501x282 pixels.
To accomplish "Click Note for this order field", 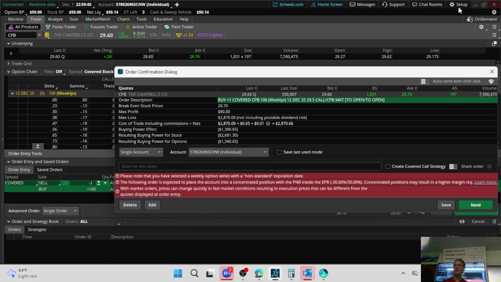I will (x=250, y=166).
